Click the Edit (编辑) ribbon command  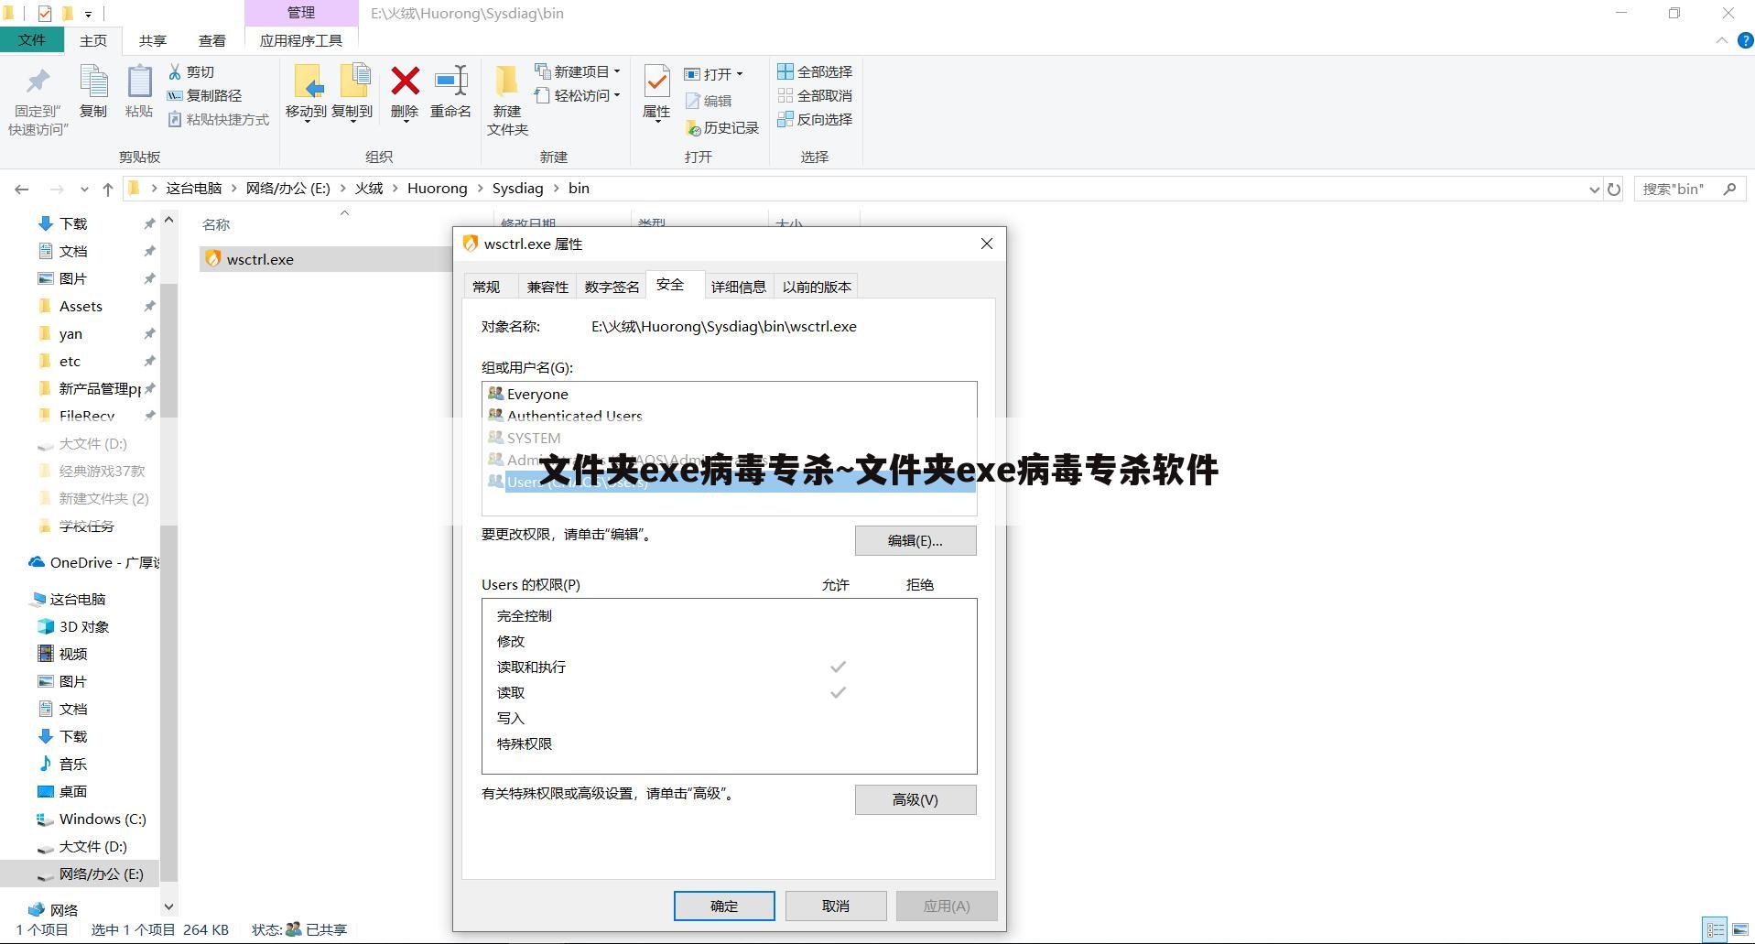[709, 101]
